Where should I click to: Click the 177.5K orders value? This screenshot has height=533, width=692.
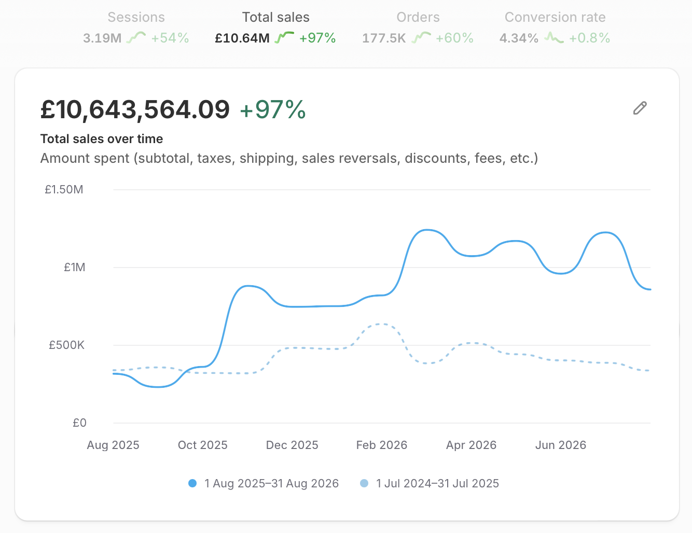coord(384,38)
